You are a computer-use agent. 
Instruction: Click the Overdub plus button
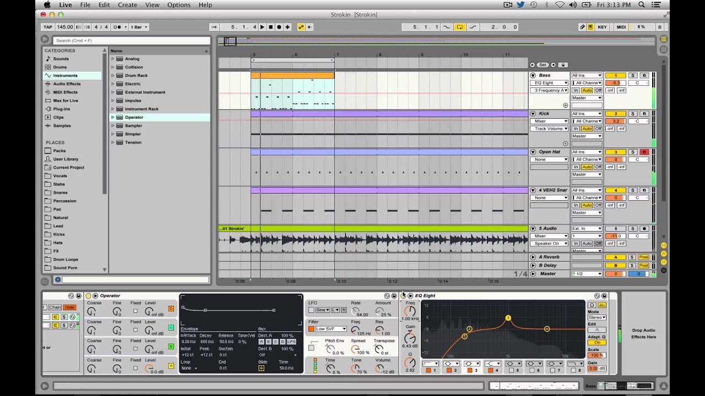tap(287, 27)
